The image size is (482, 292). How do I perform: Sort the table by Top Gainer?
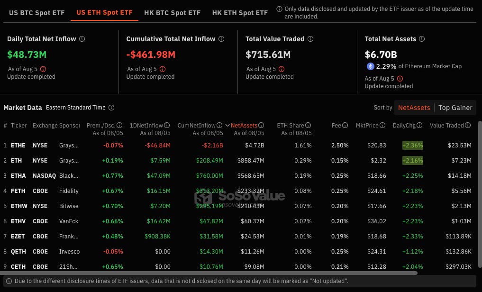tap(455, 108)
